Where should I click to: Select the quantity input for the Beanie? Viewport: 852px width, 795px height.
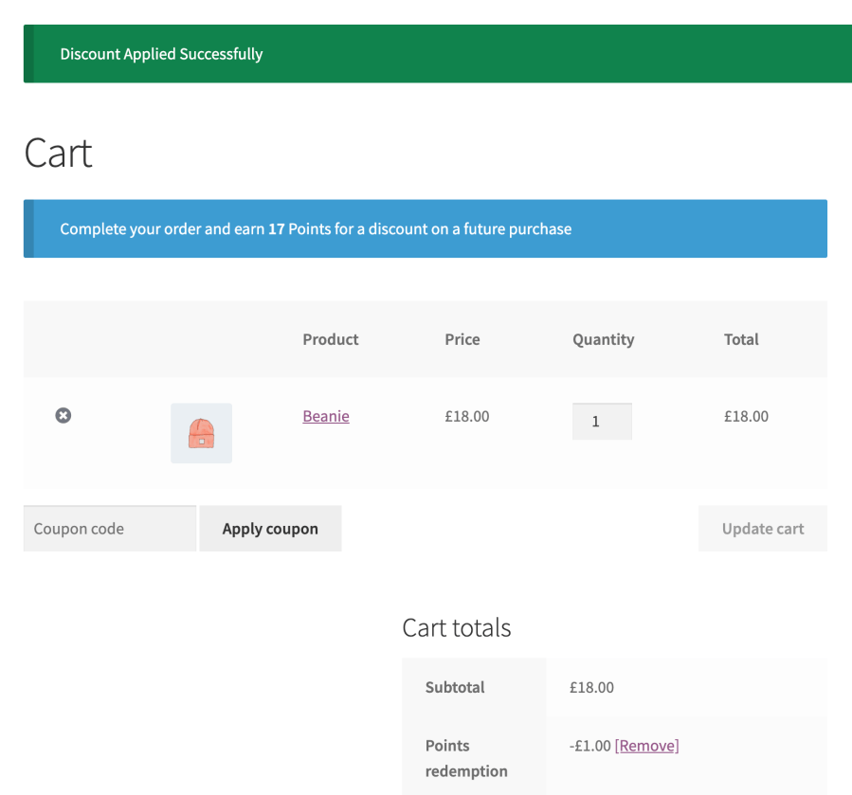point(602,421)
